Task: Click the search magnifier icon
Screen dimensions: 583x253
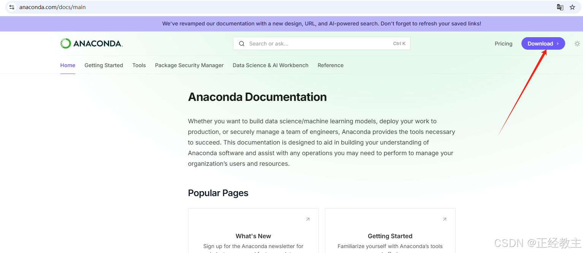Action: [x=242, y=44]
